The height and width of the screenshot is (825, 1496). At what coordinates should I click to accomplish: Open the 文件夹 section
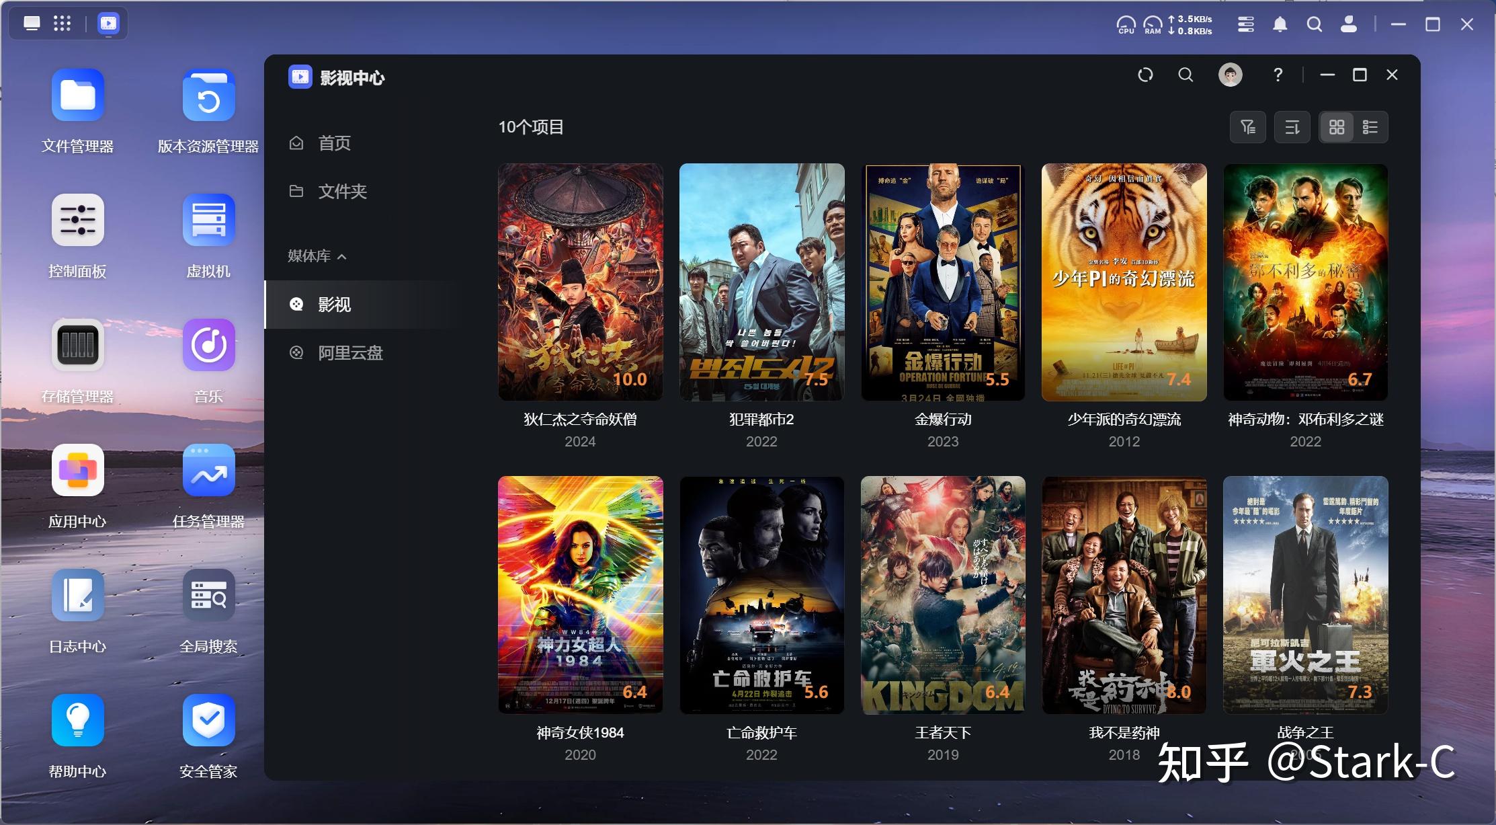(343, 191)
